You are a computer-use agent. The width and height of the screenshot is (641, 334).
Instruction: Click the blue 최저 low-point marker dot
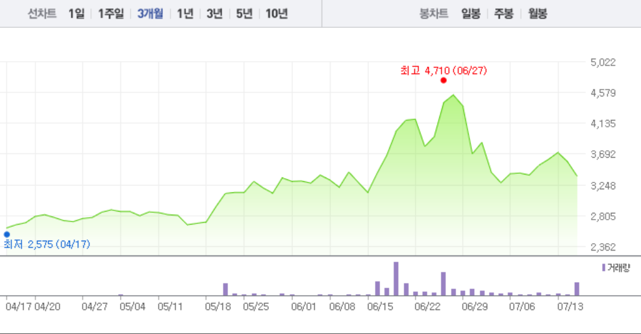7,234
